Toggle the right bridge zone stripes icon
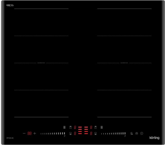Screen dimensions: 165x145 [102, 127]
